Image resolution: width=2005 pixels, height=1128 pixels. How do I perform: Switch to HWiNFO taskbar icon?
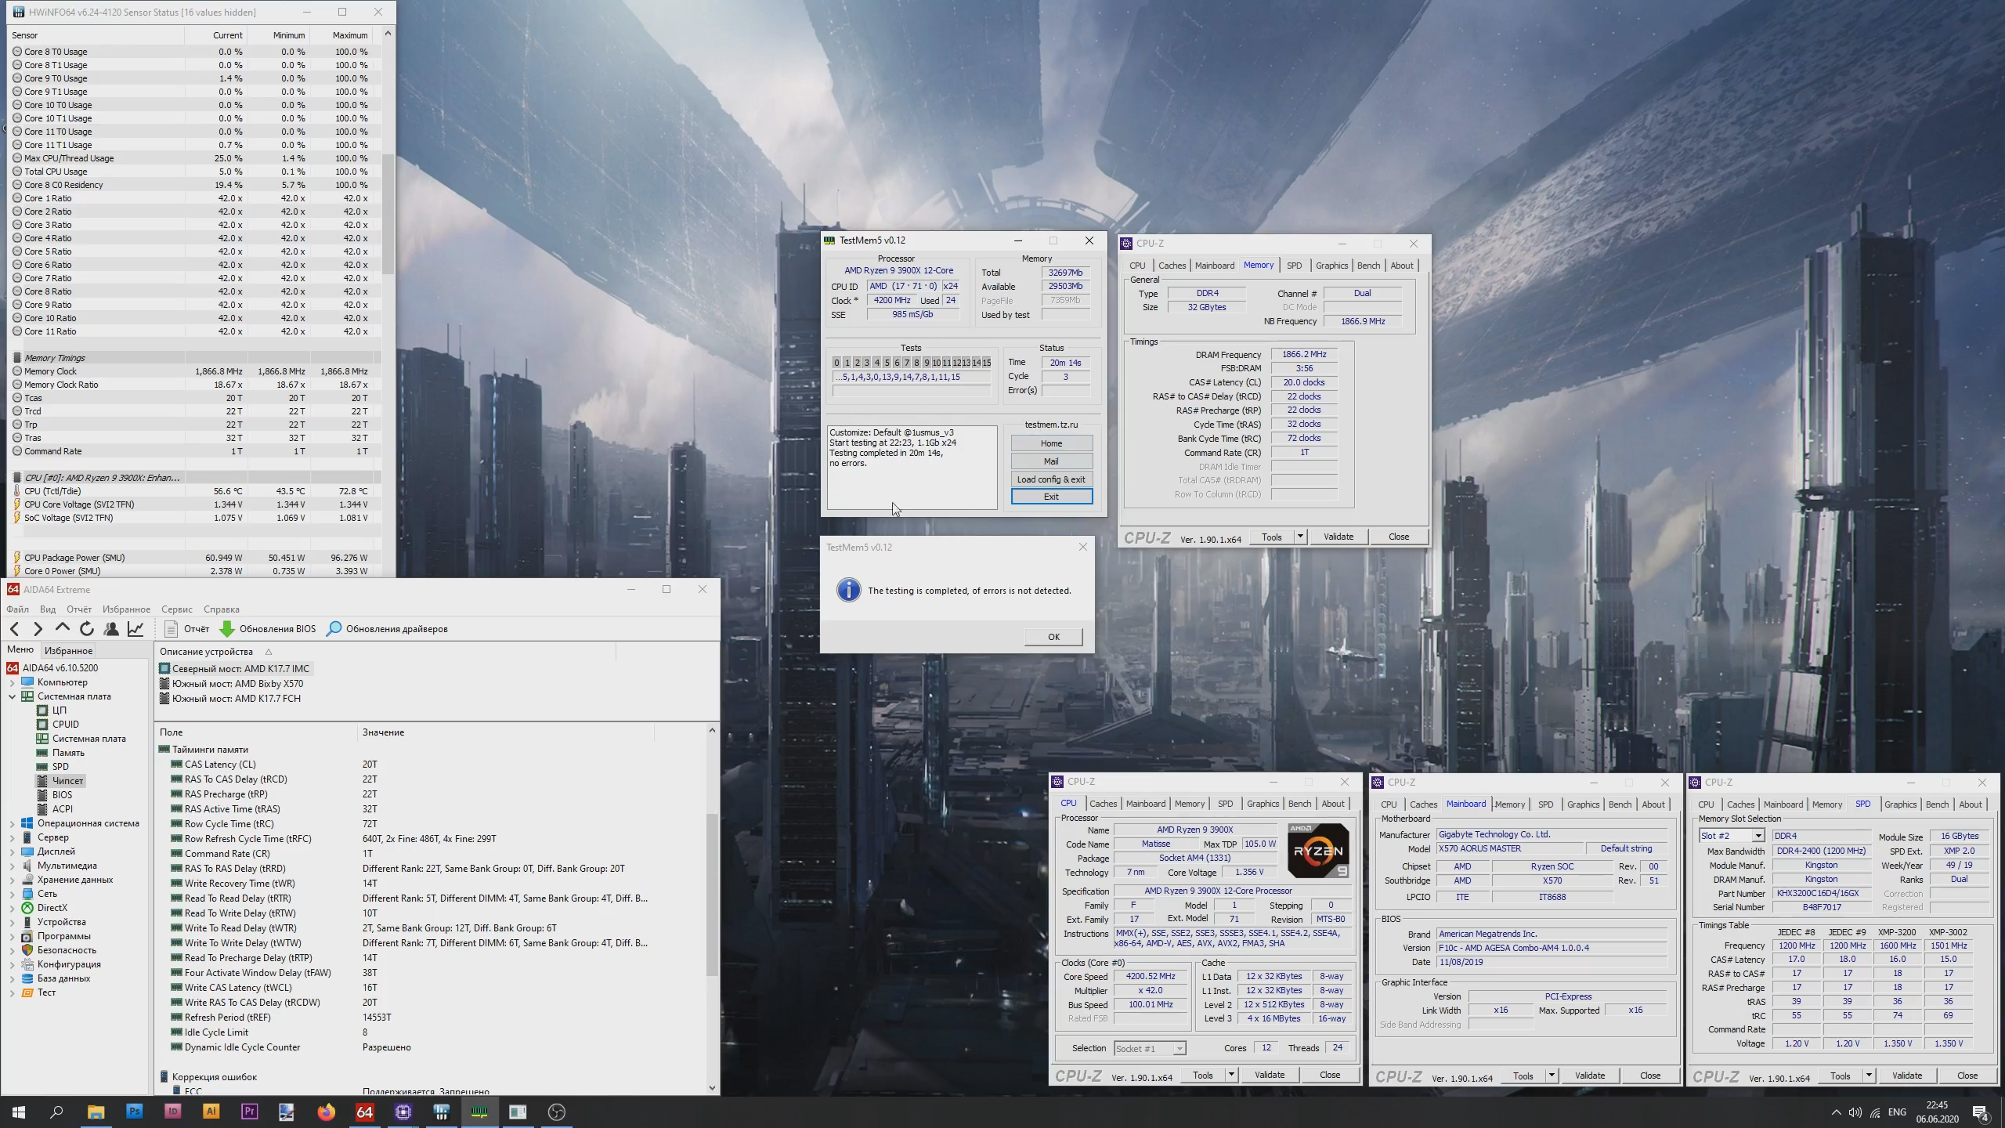point(441,1112)
